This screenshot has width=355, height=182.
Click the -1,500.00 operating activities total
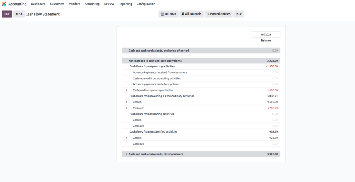pos(272,66)
